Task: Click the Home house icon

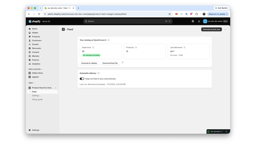Action: point(29,29)
